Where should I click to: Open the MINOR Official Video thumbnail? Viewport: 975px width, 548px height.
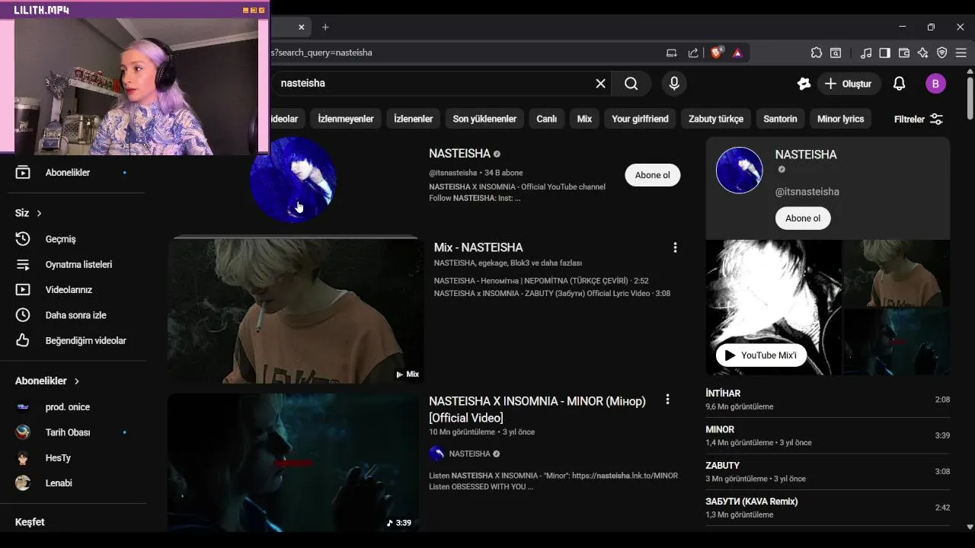(293, 462)
